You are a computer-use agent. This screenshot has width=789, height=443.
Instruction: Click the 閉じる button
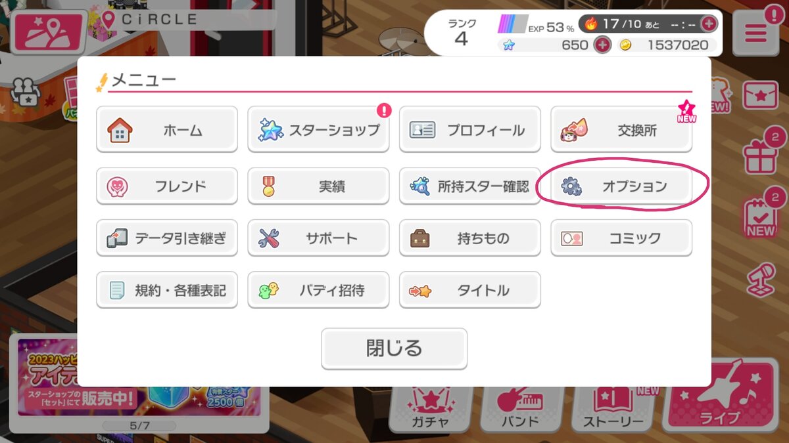point(394,348)
